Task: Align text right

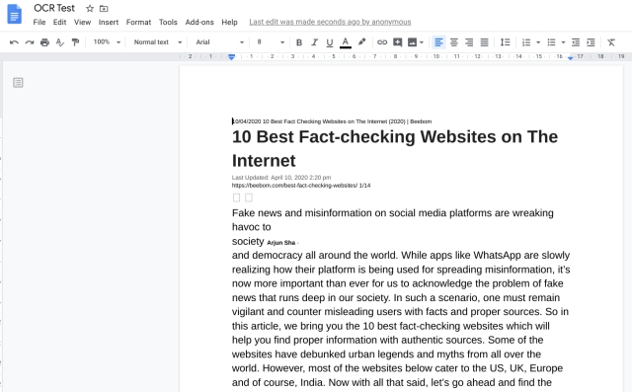Action: point(469,41)
